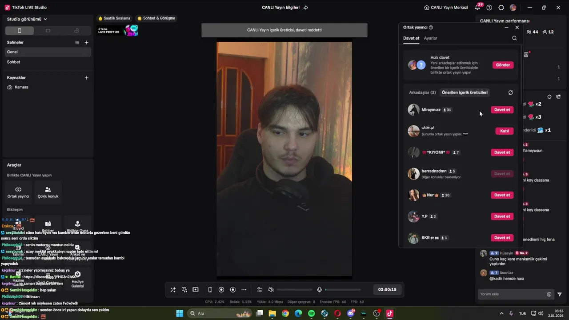
Task: Select Önerilen içerik üreticileri tab
Action: (x=465, y=92)
